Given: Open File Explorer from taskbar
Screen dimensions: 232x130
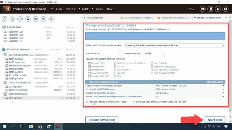Looking at the screenshot, I should pyautogui.click(x=31, y=126).
